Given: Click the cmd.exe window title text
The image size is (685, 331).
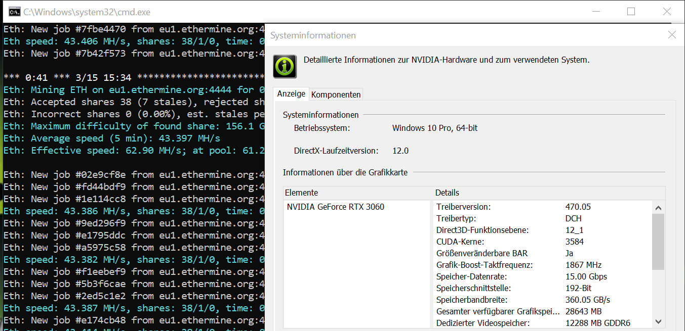Looking at the screenshot, I should [87, 12].
